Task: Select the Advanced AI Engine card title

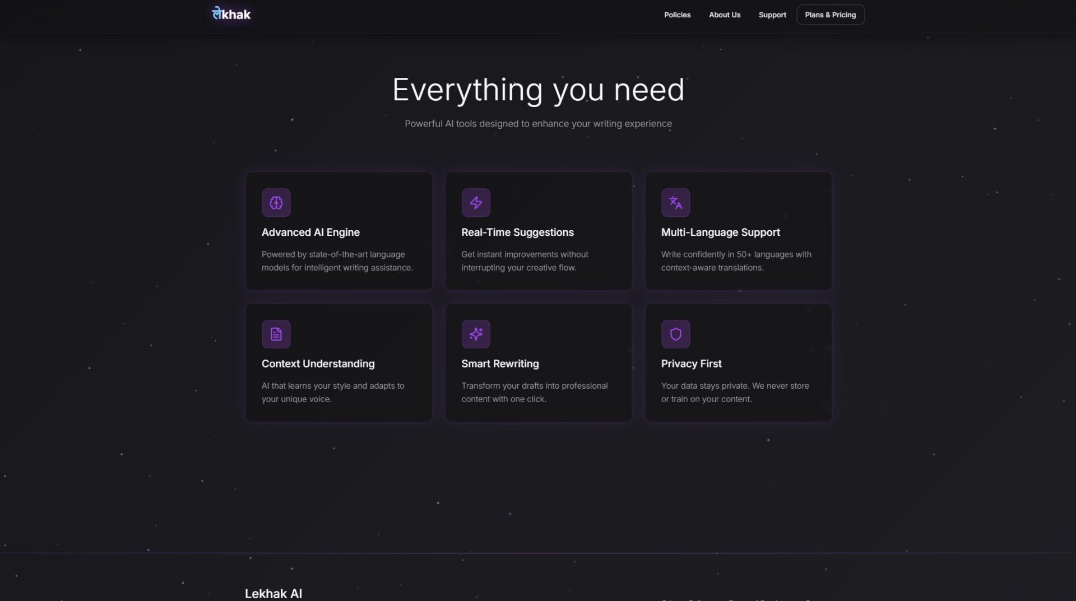Action: click(x=310, y=232)
